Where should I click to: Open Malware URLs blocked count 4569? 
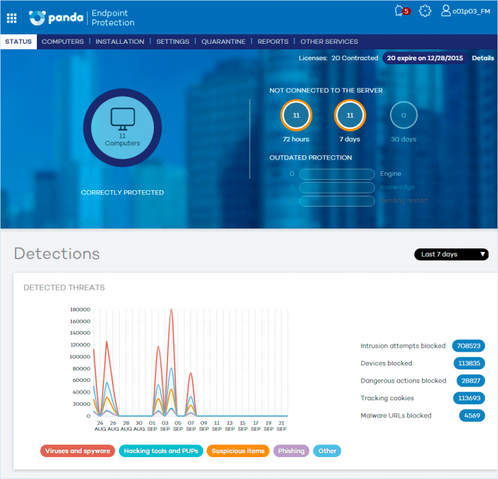click(x=472, y=416)
